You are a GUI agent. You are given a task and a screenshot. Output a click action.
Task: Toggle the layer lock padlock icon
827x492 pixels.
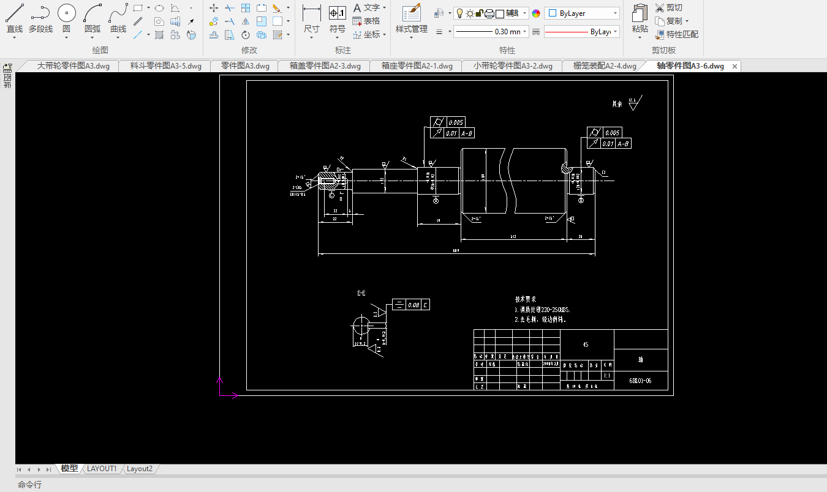pos(480,13)
